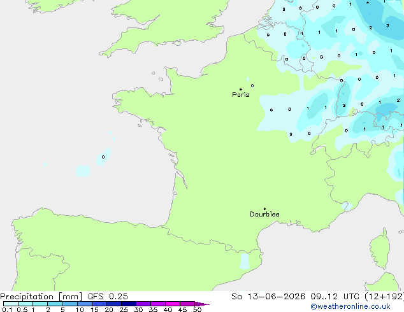The width and height of the screenshot is (404, 312).
Task: Pick the 40 to 45 mm magenta swatch
Action: [173, 304]
